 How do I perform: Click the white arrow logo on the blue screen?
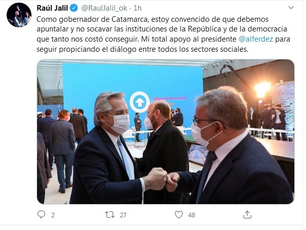click(x=140, y=102)
